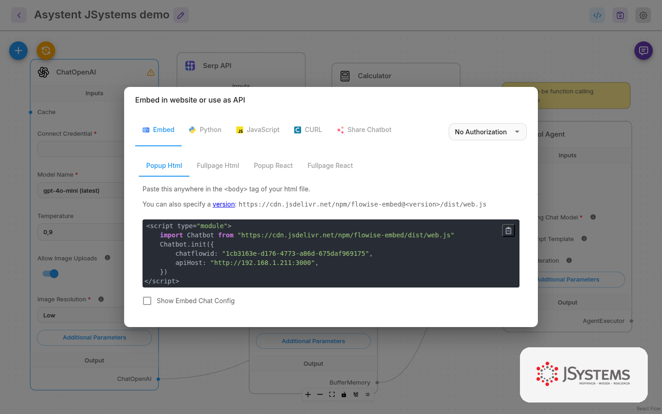662x414 pixels.
Task: Click the BufferMemory output connector dot
Action: [377, 383]
